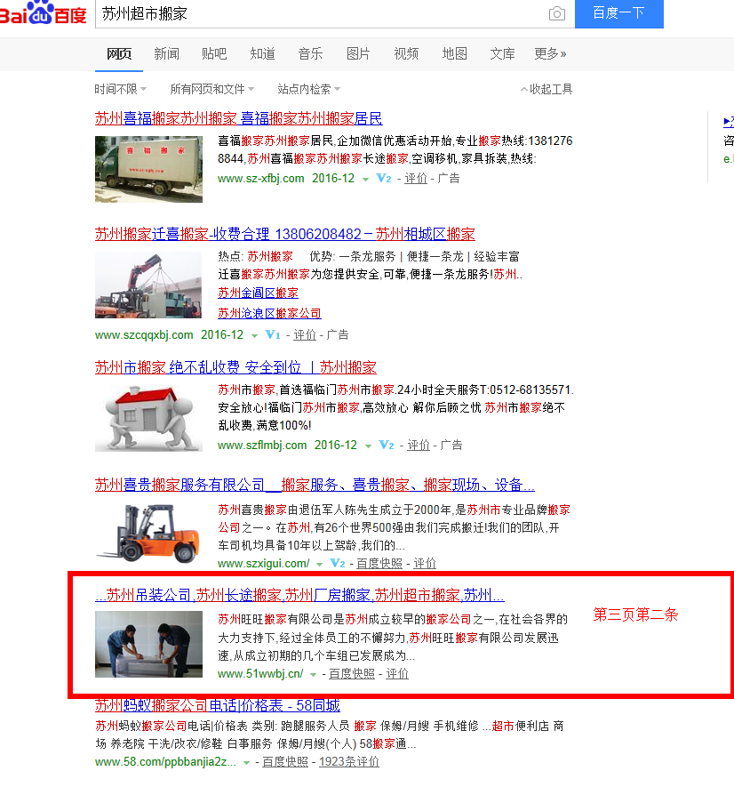This screenshot has height=787, width=734.
Task: Click URL www.58.com/ppbbanjia2z...
Action: click(x=165, y=762)
